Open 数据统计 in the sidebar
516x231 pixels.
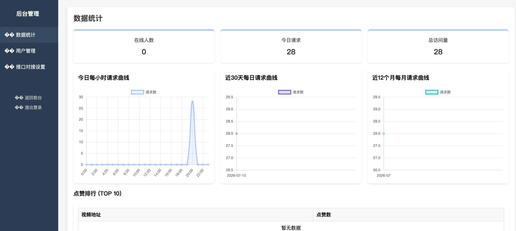pyautogui.click(x=29, y=35)
